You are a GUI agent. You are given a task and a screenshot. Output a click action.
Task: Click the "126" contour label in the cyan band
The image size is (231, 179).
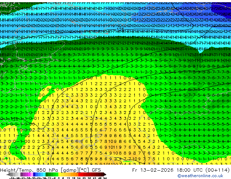coord(120,29)
